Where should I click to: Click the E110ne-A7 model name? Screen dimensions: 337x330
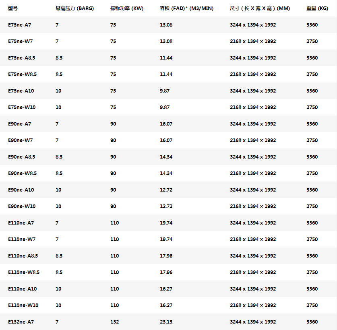click(21, 223)
